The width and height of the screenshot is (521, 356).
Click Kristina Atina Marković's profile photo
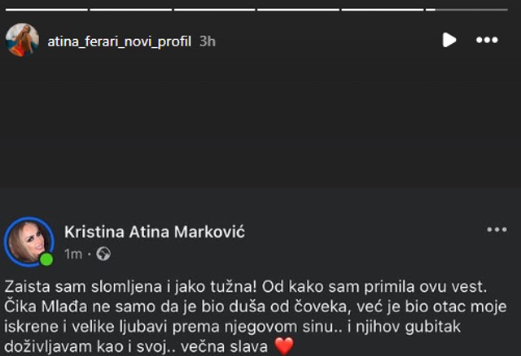pos(29,241)
